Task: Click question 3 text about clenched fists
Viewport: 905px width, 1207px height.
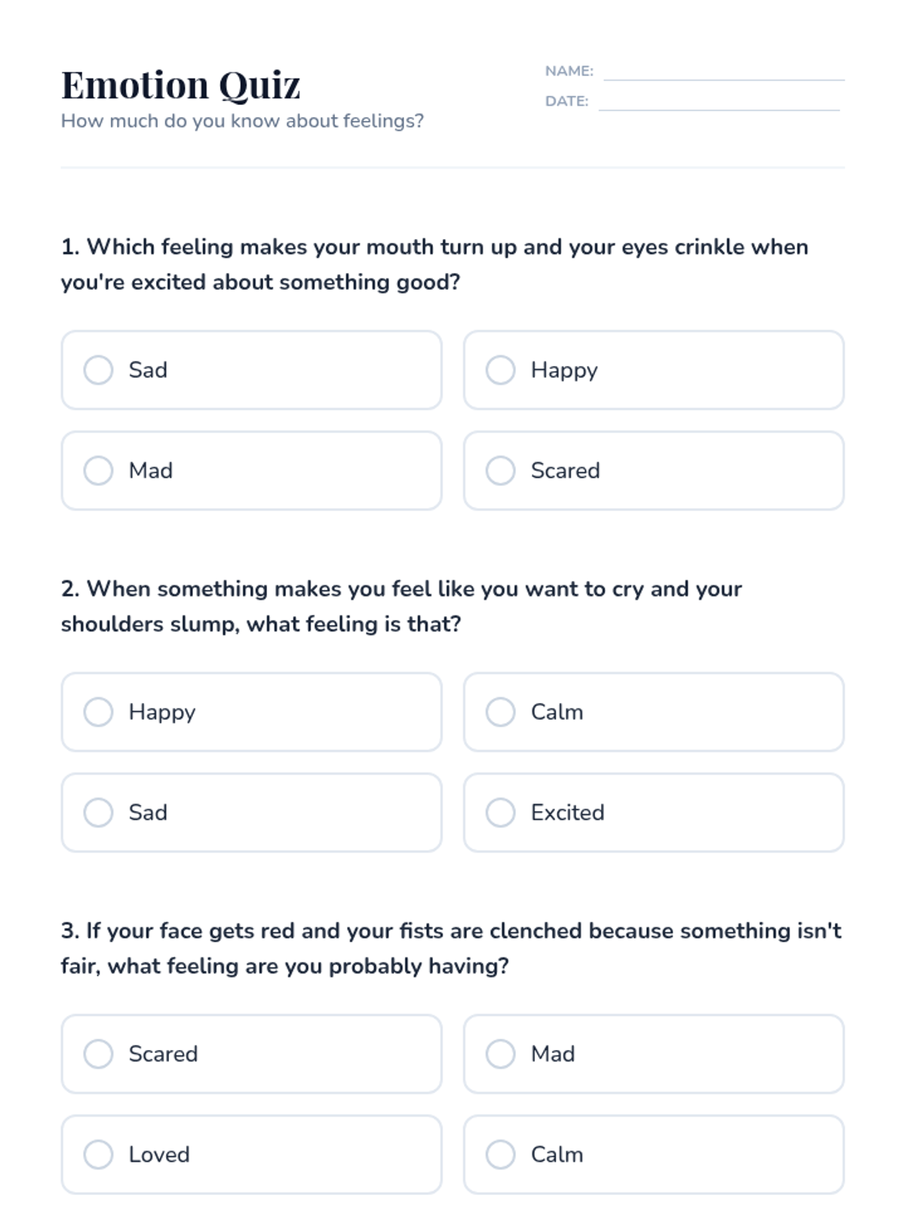Action: click(451, 947)
